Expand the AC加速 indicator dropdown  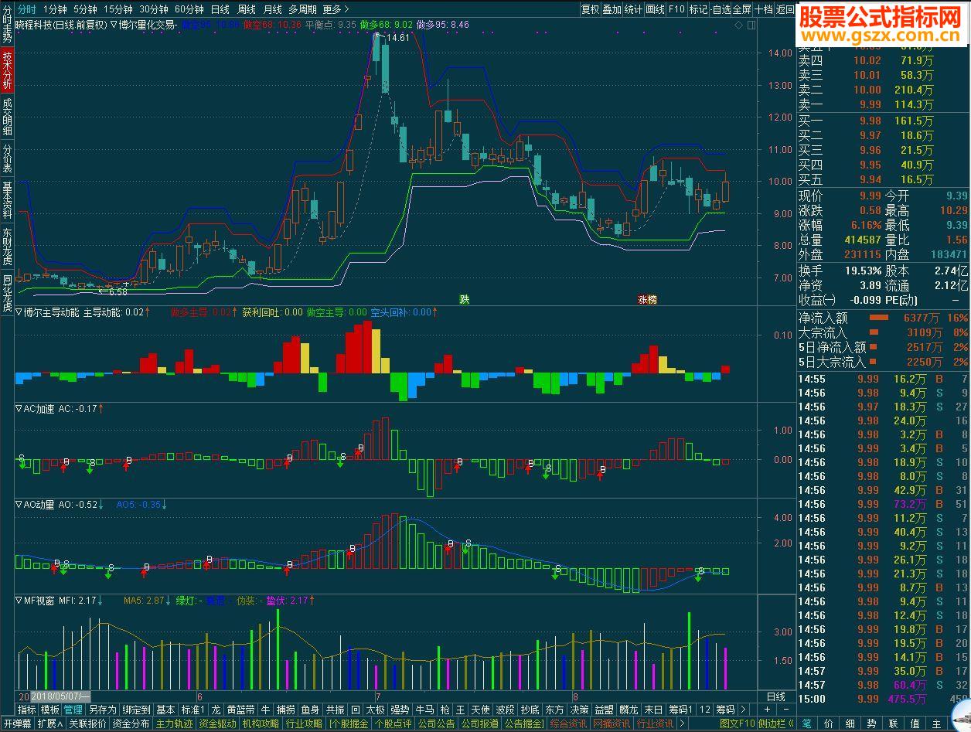[x=19, y=408]
